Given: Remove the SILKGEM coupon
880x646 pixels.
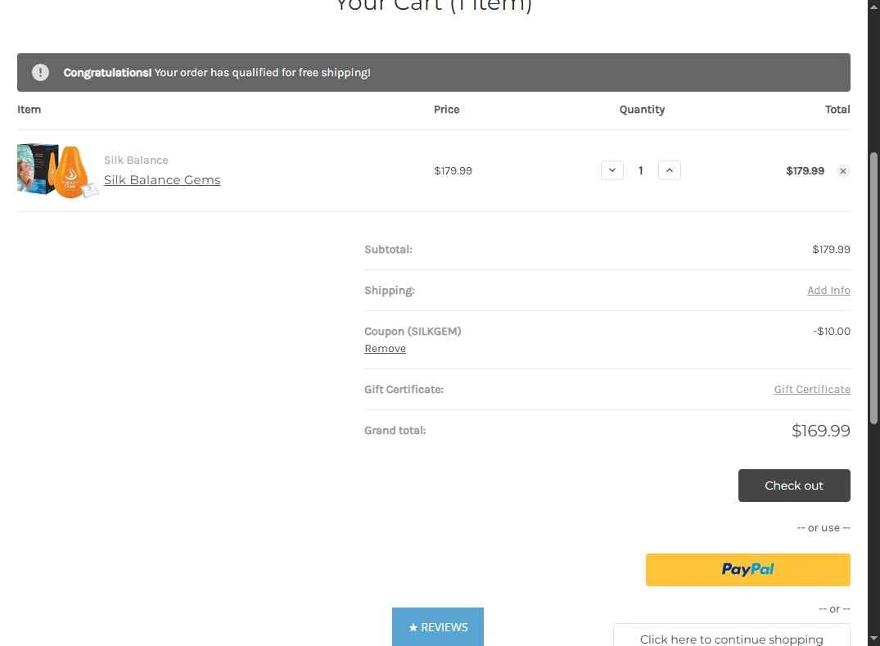Looking at the screenshot, I should pyautogui.click(x=385, y=349).
